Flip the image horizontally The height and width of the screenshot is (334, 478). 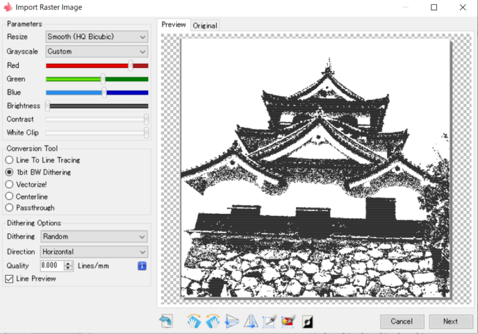250,321
